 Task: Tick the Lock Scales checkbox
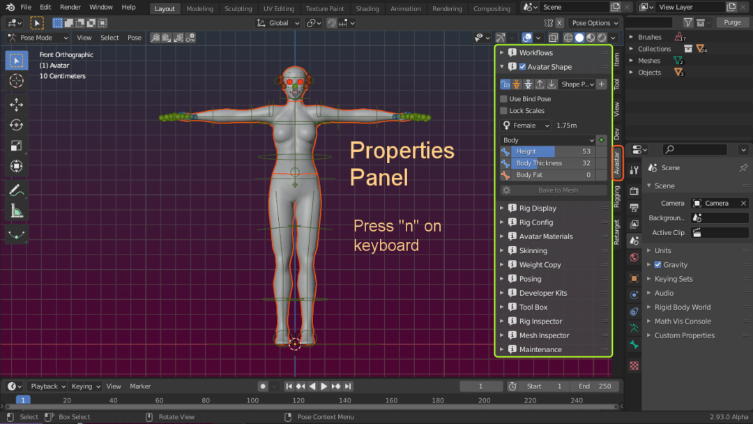[504, 111]
